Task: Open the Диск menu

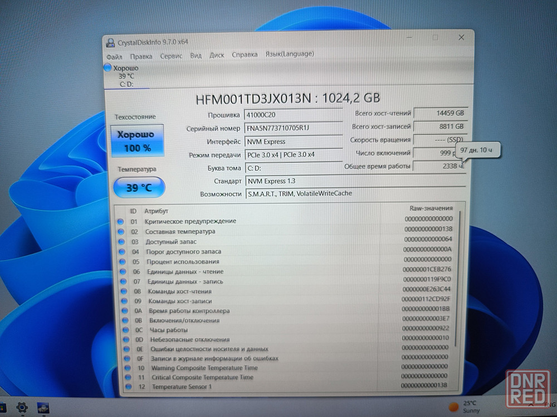Action: click(217, 55)
